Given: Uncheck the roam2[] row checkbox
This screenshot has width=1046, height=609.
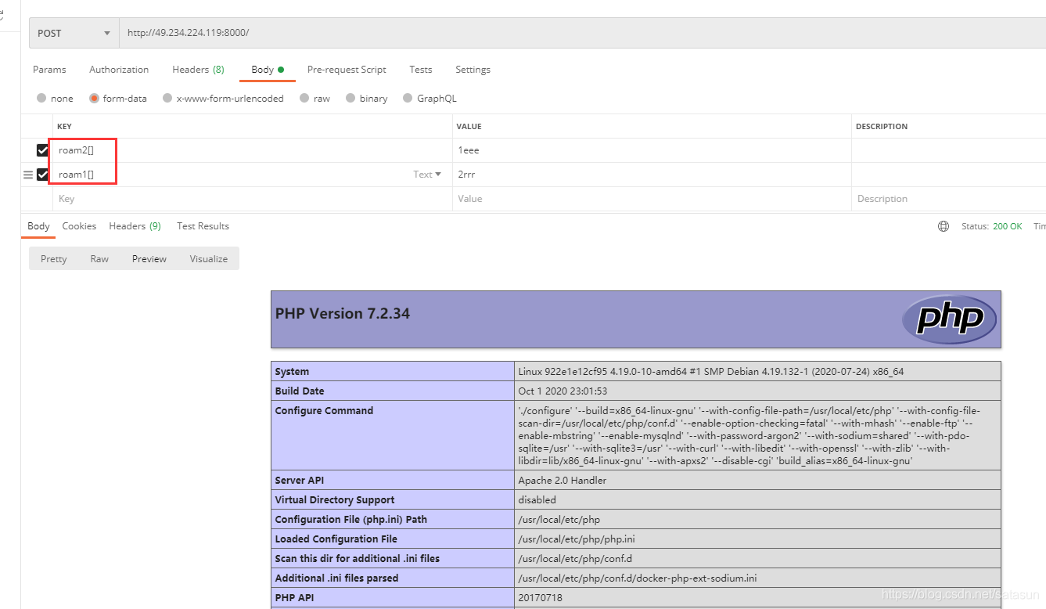Looking at the screenshot, I should 43,150.
